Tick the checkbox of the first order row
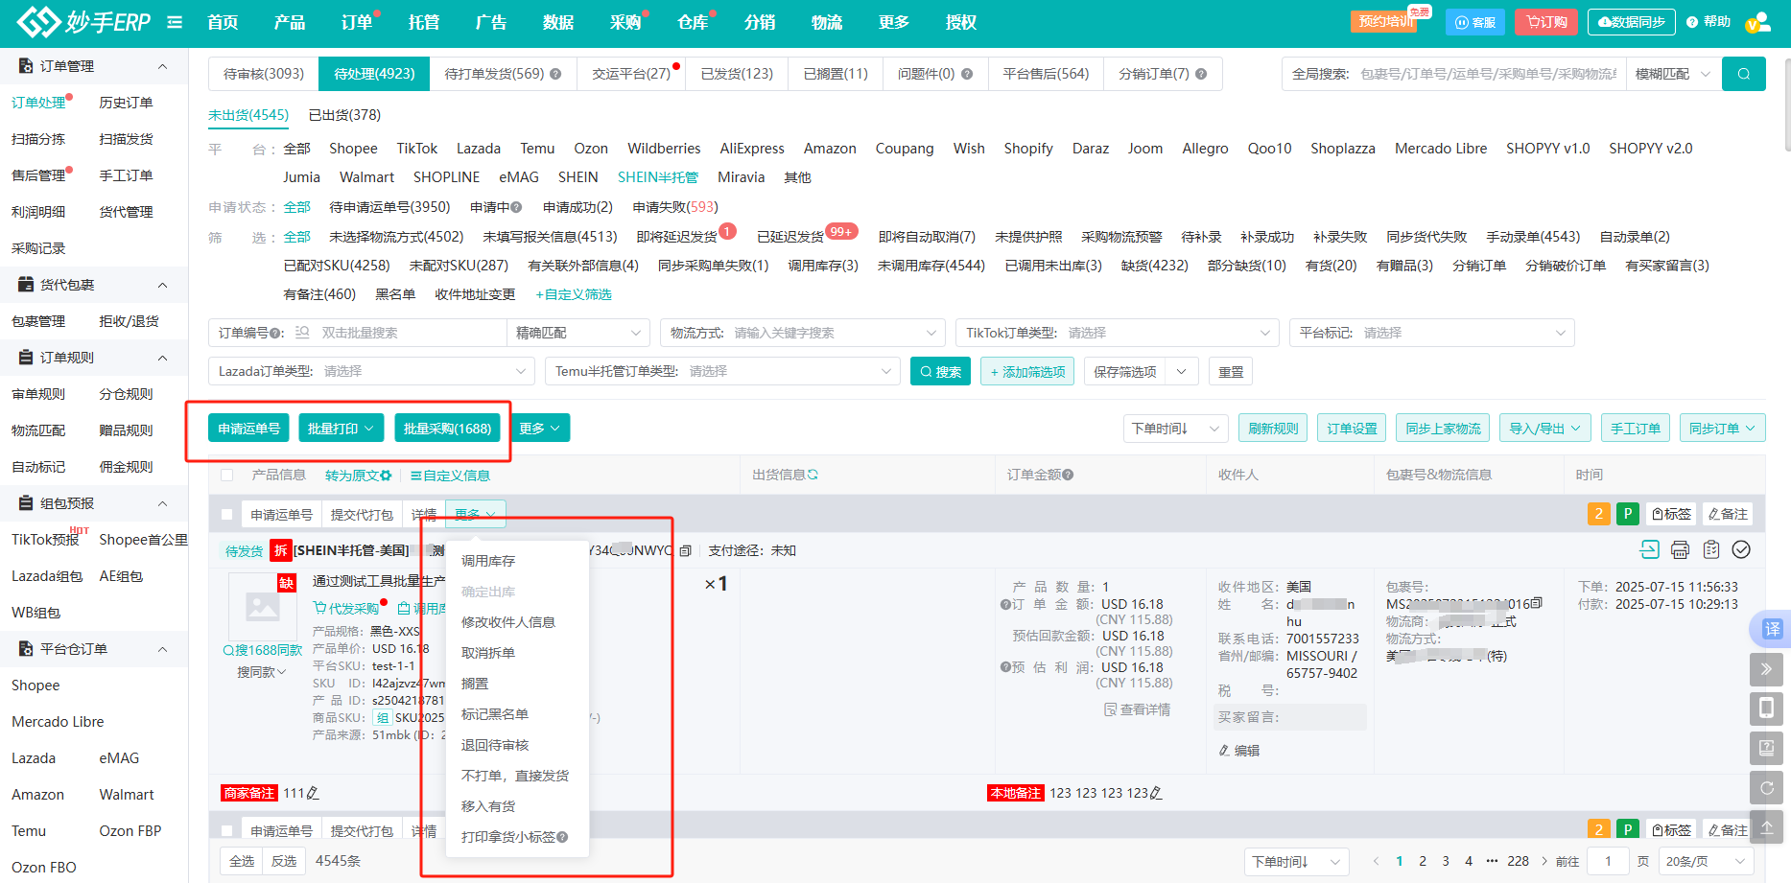This screenshot has width=1791, height=883. tap(227, 515)
